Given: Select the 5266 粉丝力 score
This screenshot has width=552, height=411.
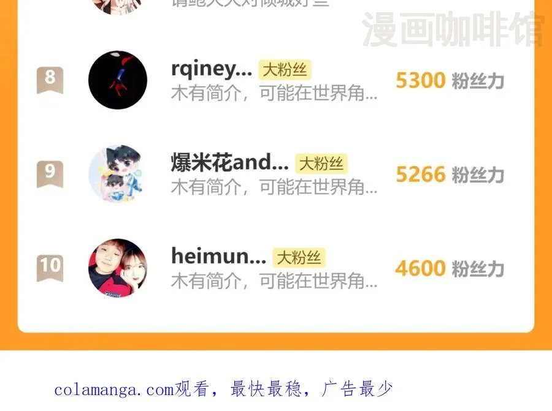Looking at the screenshot, I should click(450, 175).
